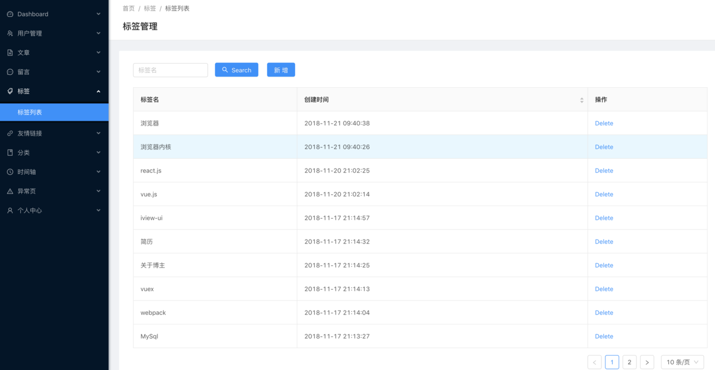Collapse the 标签 menu chevron

coord(98,91)
